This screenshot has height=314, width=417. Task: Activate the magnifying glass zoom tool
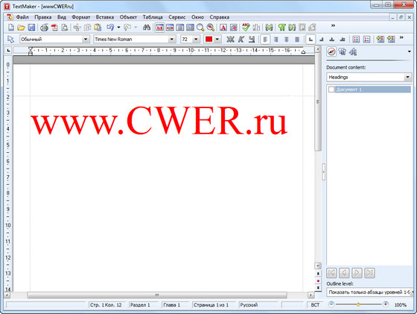200,28
